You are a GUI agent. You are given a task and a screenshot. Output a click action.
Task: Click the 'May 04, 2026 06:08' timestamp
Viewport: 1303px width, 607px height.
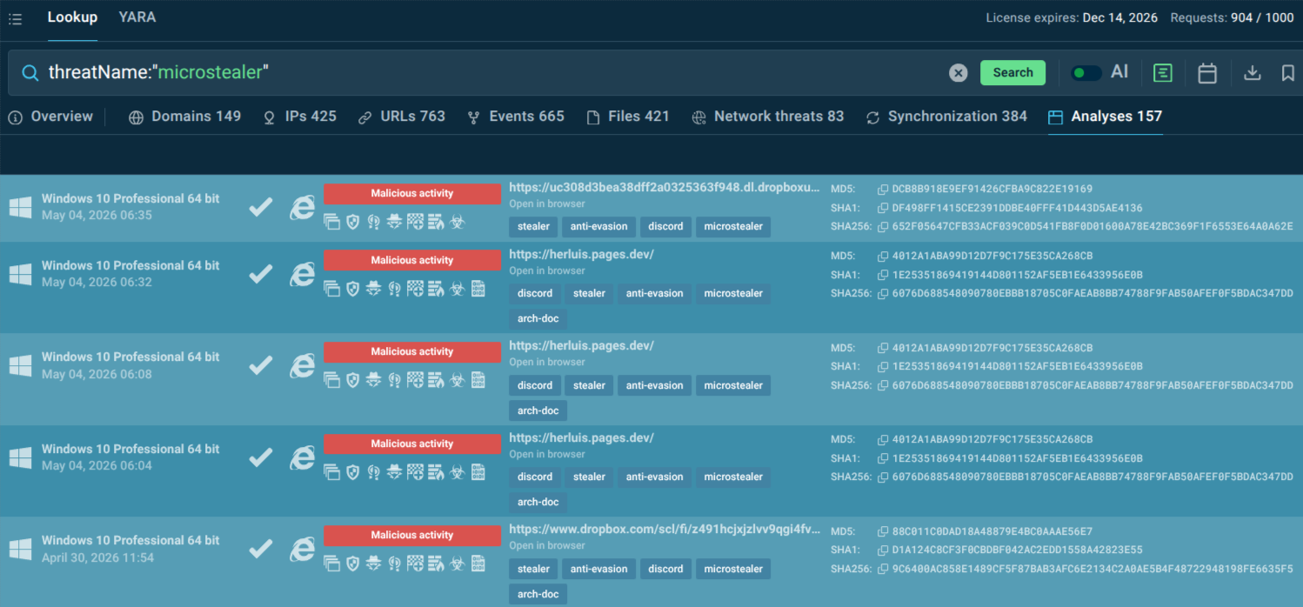click(97, 374)
